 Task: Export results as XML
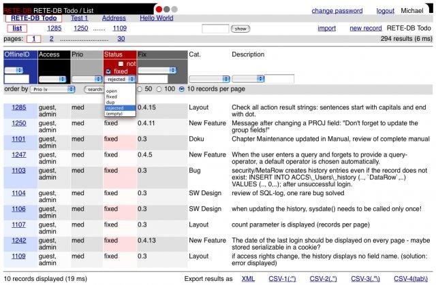[x=248, y=279]
